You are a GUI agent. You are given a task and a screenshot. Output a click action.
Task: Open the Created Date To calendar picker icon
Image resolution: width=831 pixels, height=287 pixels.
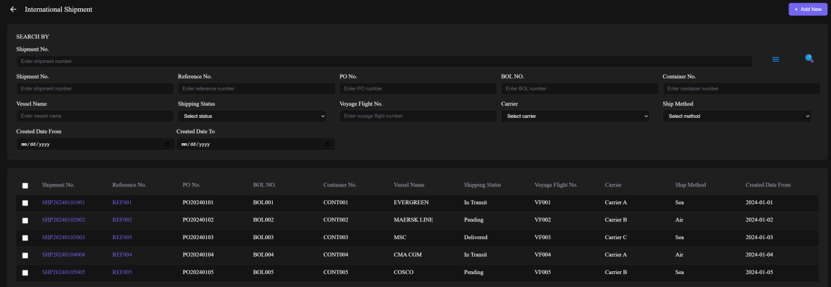pos(328,144)
